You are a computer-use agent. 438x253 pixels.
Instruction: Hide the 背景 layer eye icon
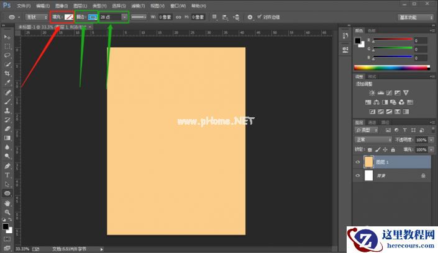tap(358, 175)
